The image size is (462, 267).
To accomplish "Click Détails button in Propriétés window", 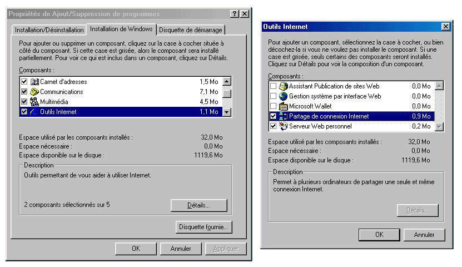I will [199, 205].
